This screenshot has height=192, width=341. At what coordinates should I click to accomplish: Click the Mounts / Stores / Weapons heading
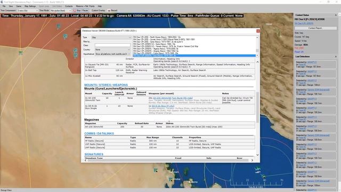click(x=106, y=85)
